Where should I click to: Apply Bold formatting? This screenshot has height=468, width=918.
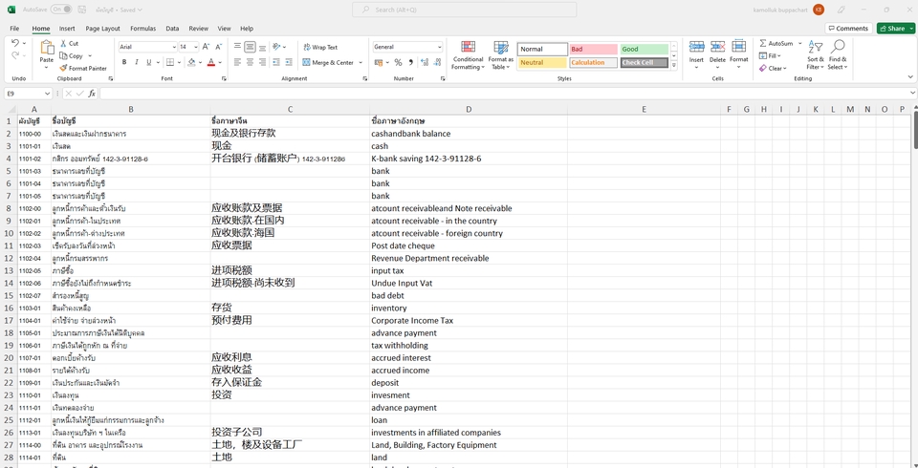click(x=124, y=62)
